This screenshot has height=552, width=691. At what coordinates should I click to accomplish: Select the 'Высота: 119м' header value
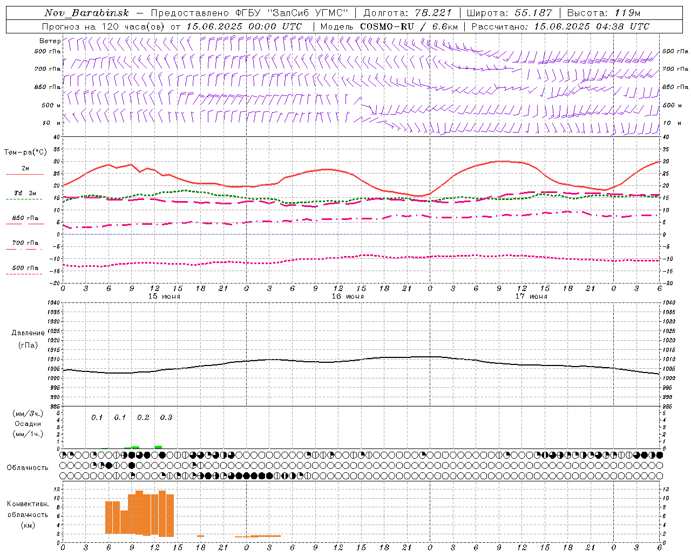pos(604,13)
